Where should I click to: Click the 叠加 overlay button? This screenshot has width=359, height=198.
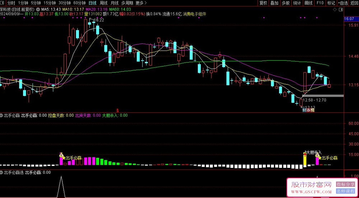point(274,3)
